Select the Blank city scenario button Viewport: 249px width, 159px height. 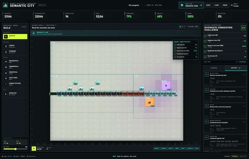[243, 156]
